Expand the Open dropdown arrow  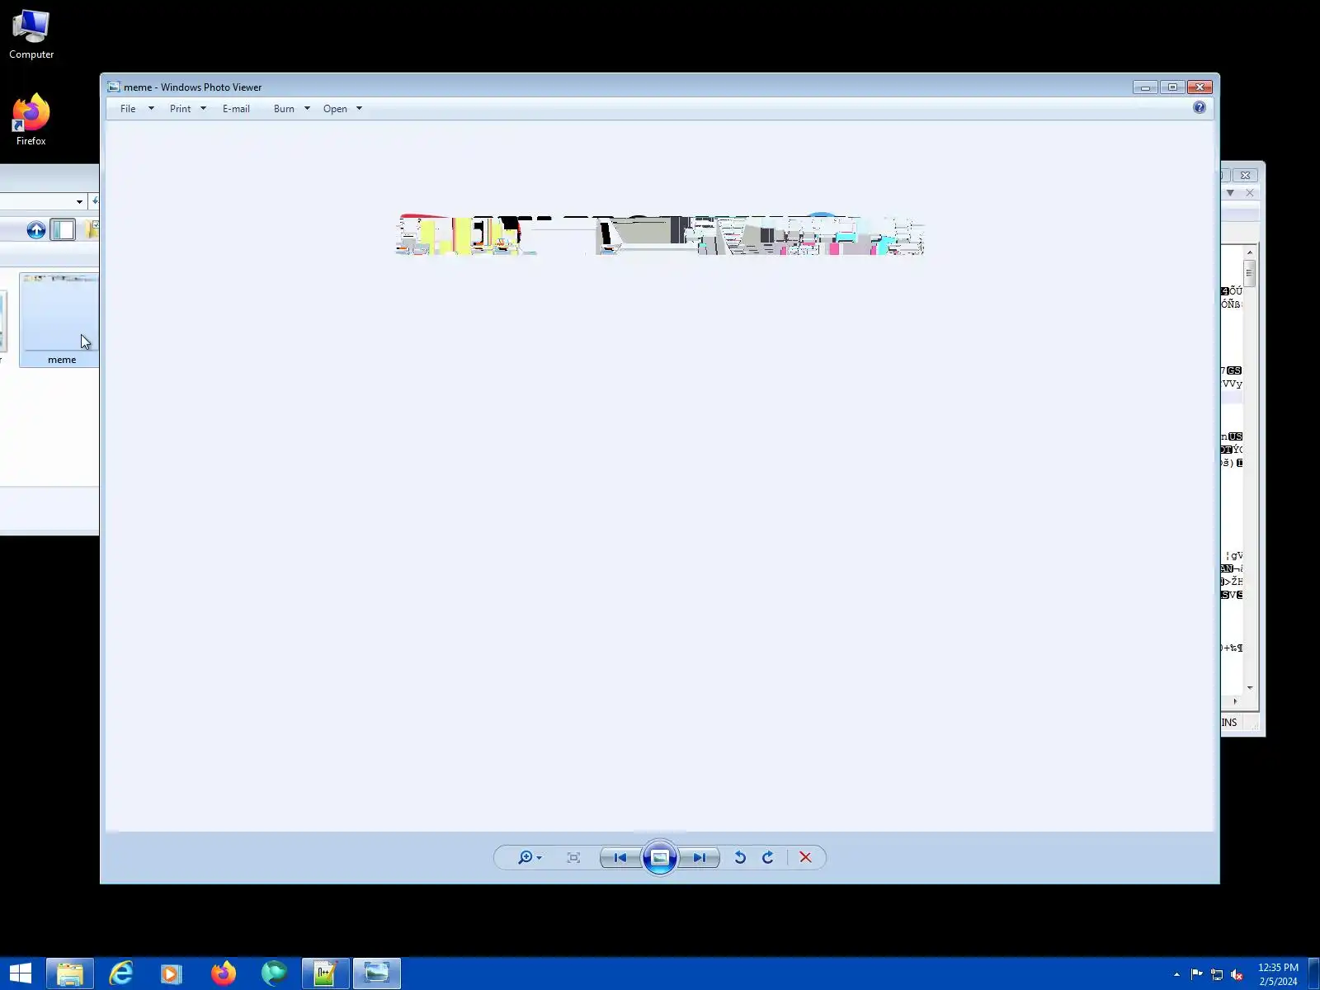click(x=359, y=108)
